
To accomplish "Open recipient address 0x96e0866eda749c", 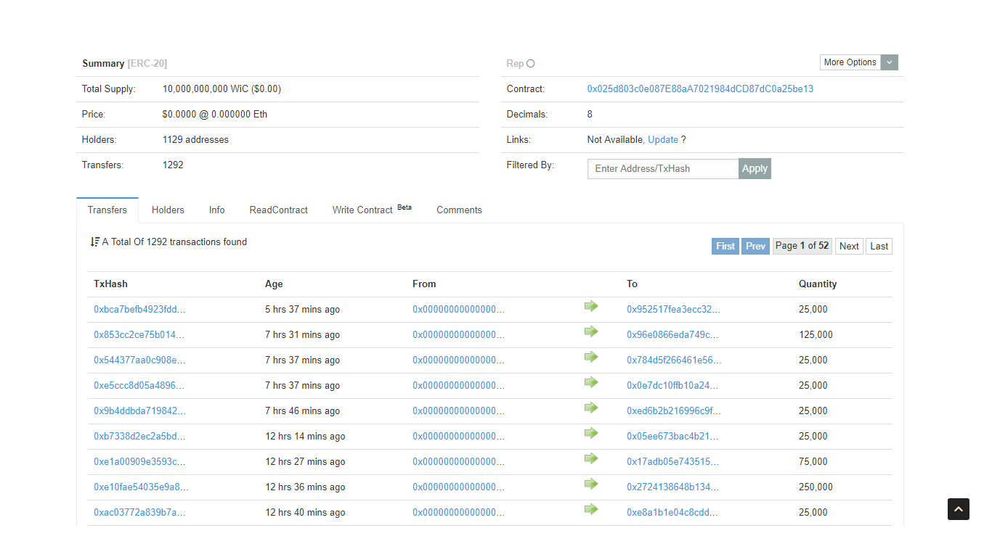I will [672, 335].
